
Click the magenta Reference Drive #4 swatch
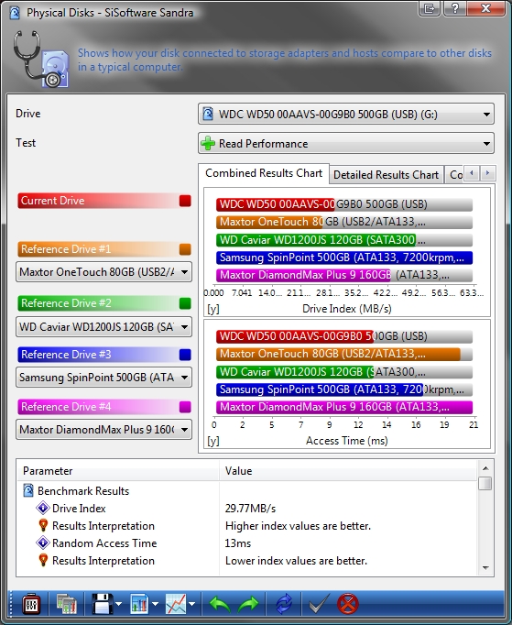[185, 407]
